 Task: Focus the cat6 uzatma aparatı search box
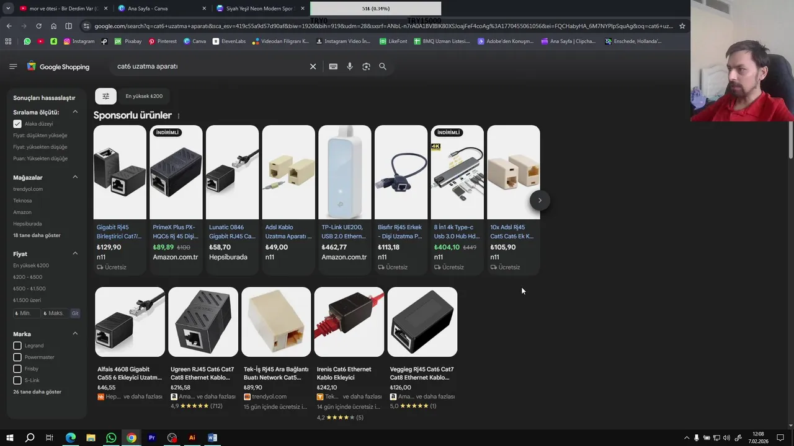pyautogui.click(x=208, y=66)
